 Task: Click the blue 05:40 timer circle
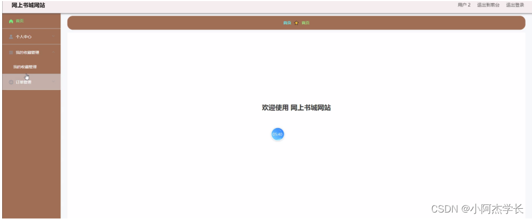277,134
